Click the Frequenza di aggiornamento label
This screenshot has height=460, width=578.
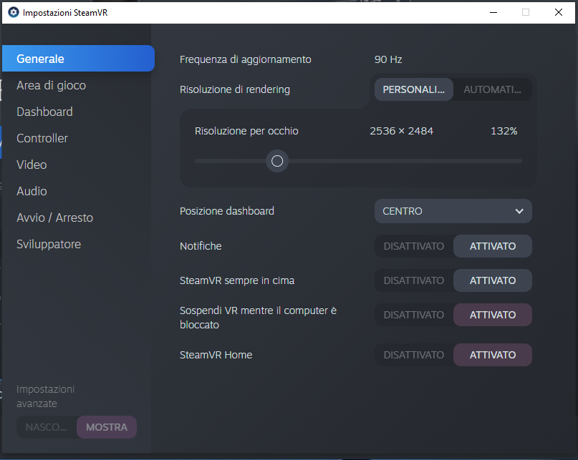tap(246, 59)
